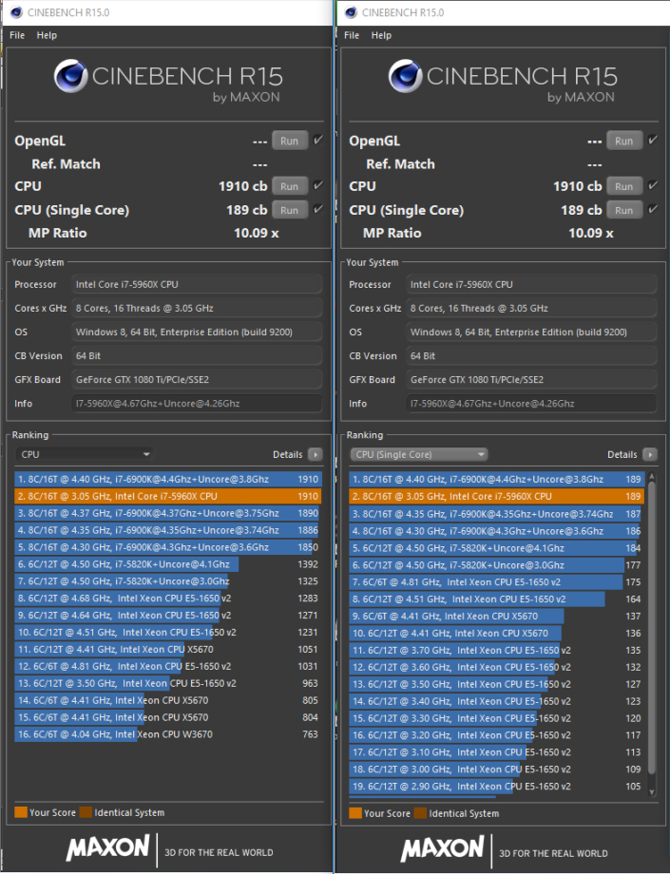The image size is (670, 874).
Task: Open CPU (Single Core) ranking dropdown in right window
Action: 418,454
